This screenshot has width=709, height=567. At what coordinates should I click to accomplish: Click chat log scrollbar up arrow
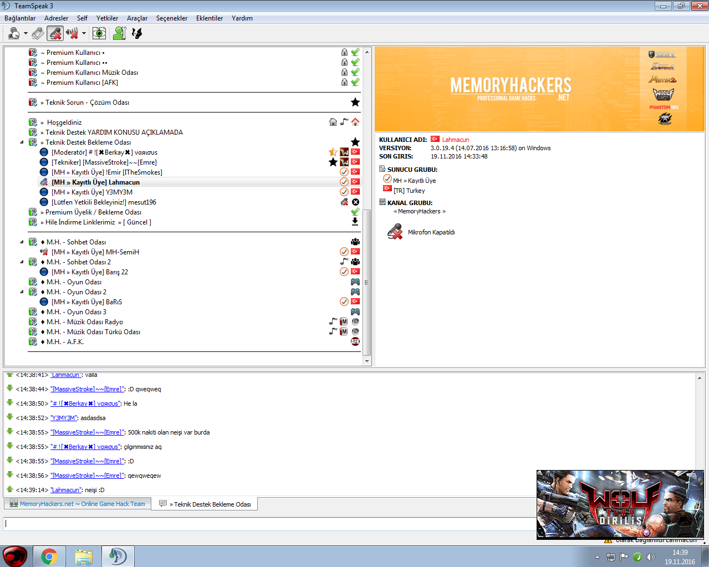tap(700, 378)
